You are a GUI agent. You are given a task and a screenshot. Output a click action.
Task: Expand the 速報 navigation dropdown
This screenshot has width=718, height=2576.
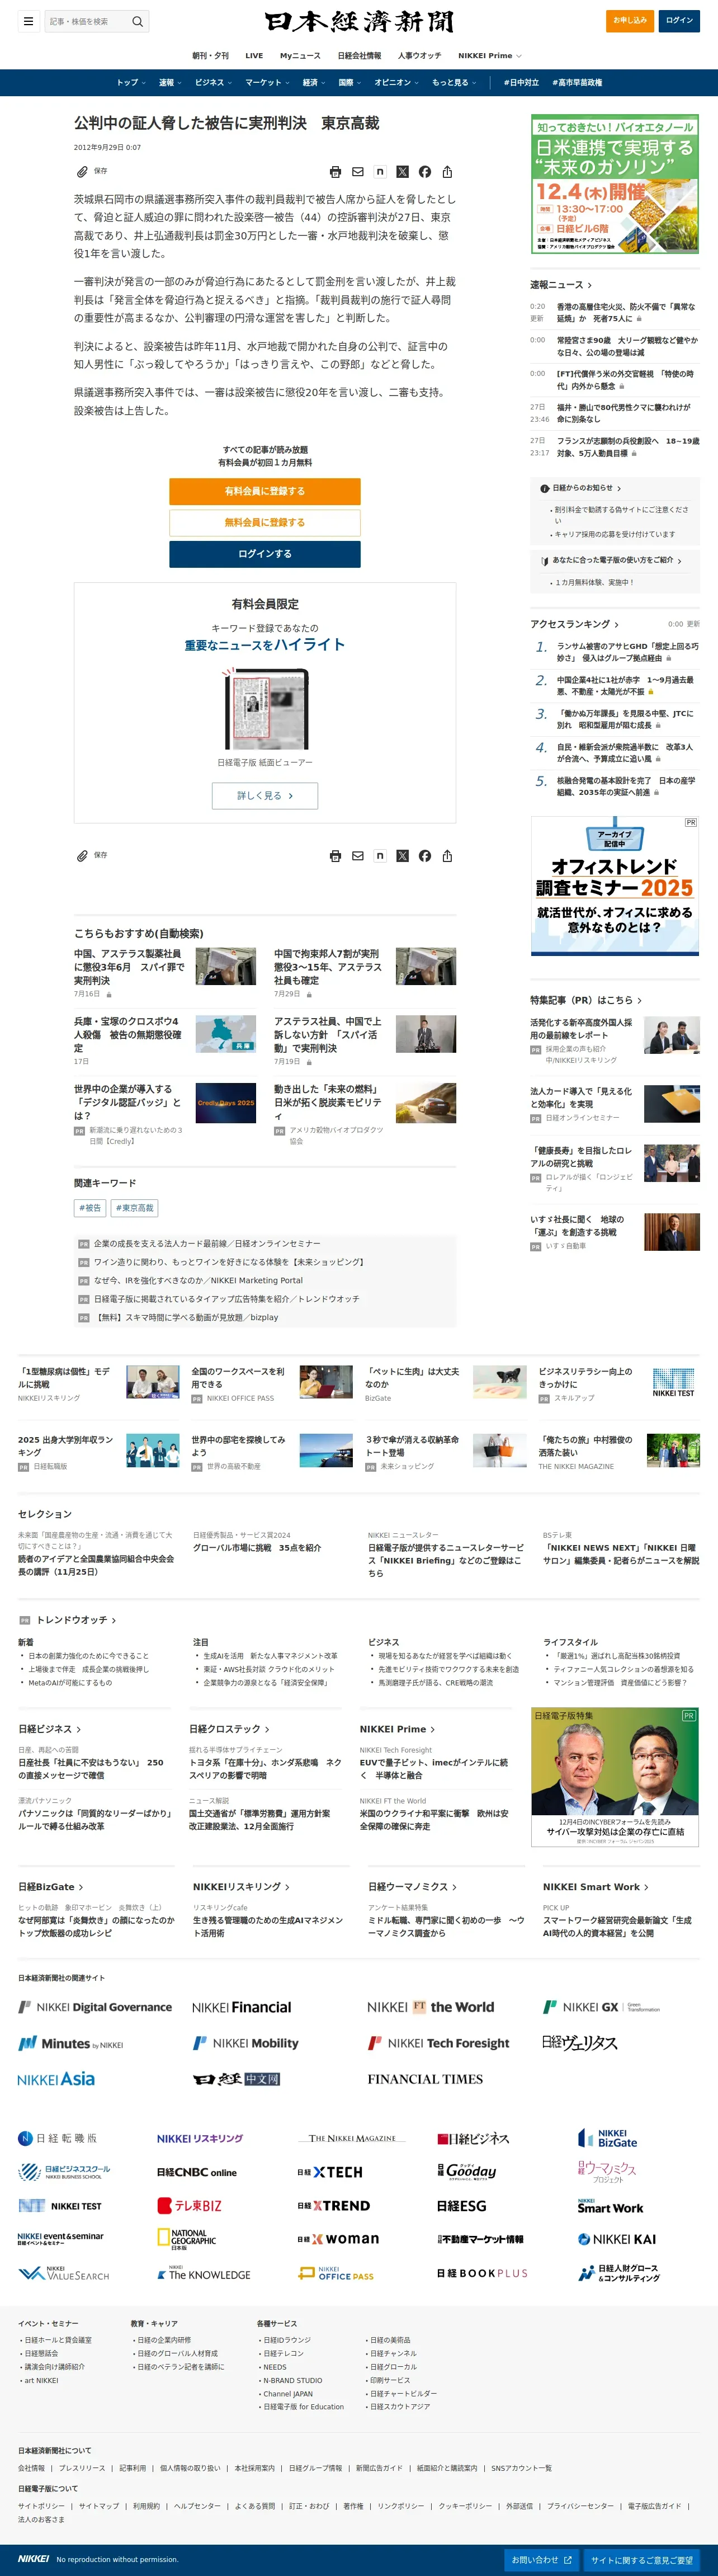click(x=170, y=82)
